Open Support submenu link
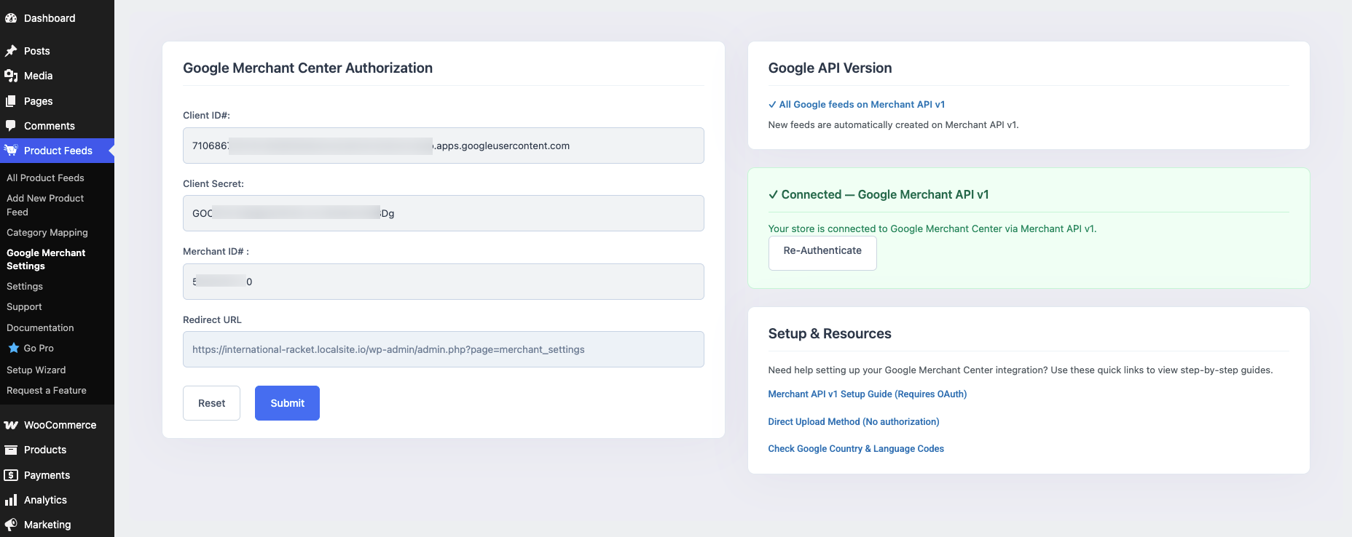 click(24, 307)
